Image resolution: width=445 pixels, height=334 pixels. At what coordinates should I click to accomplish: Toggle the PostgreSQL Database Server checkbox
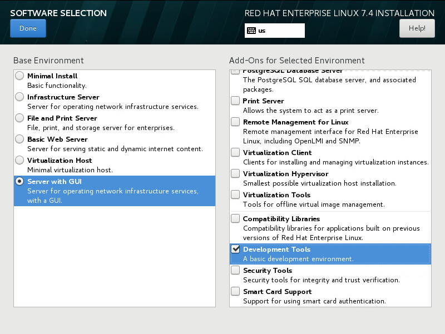[235, 72]
